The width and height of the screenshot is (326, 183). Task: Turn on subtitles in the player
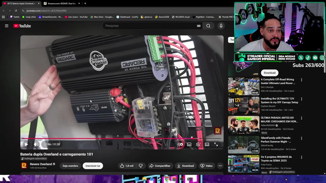pyautogui.click(x=189, y=144)
